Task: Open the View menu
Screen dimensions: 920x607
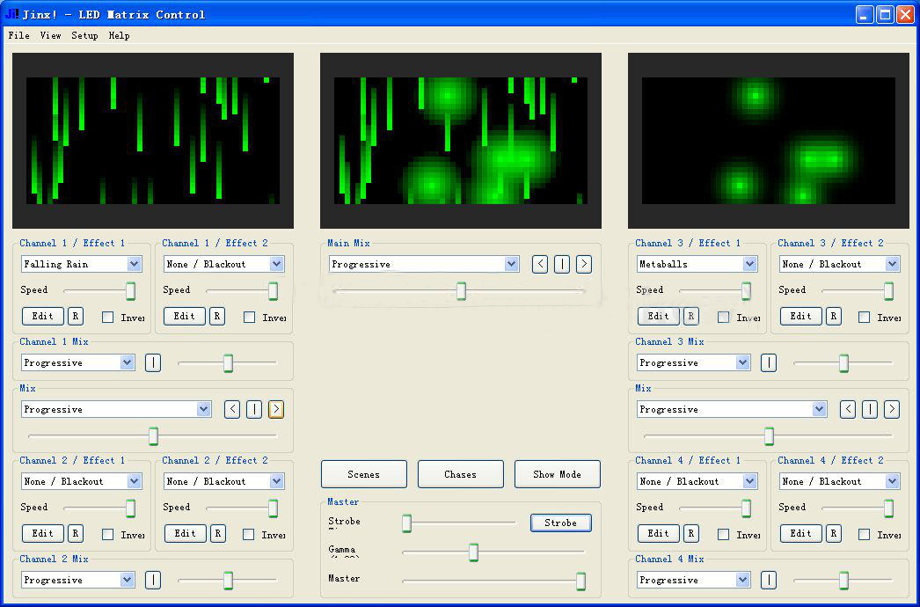Action: [x=50, y=36]
